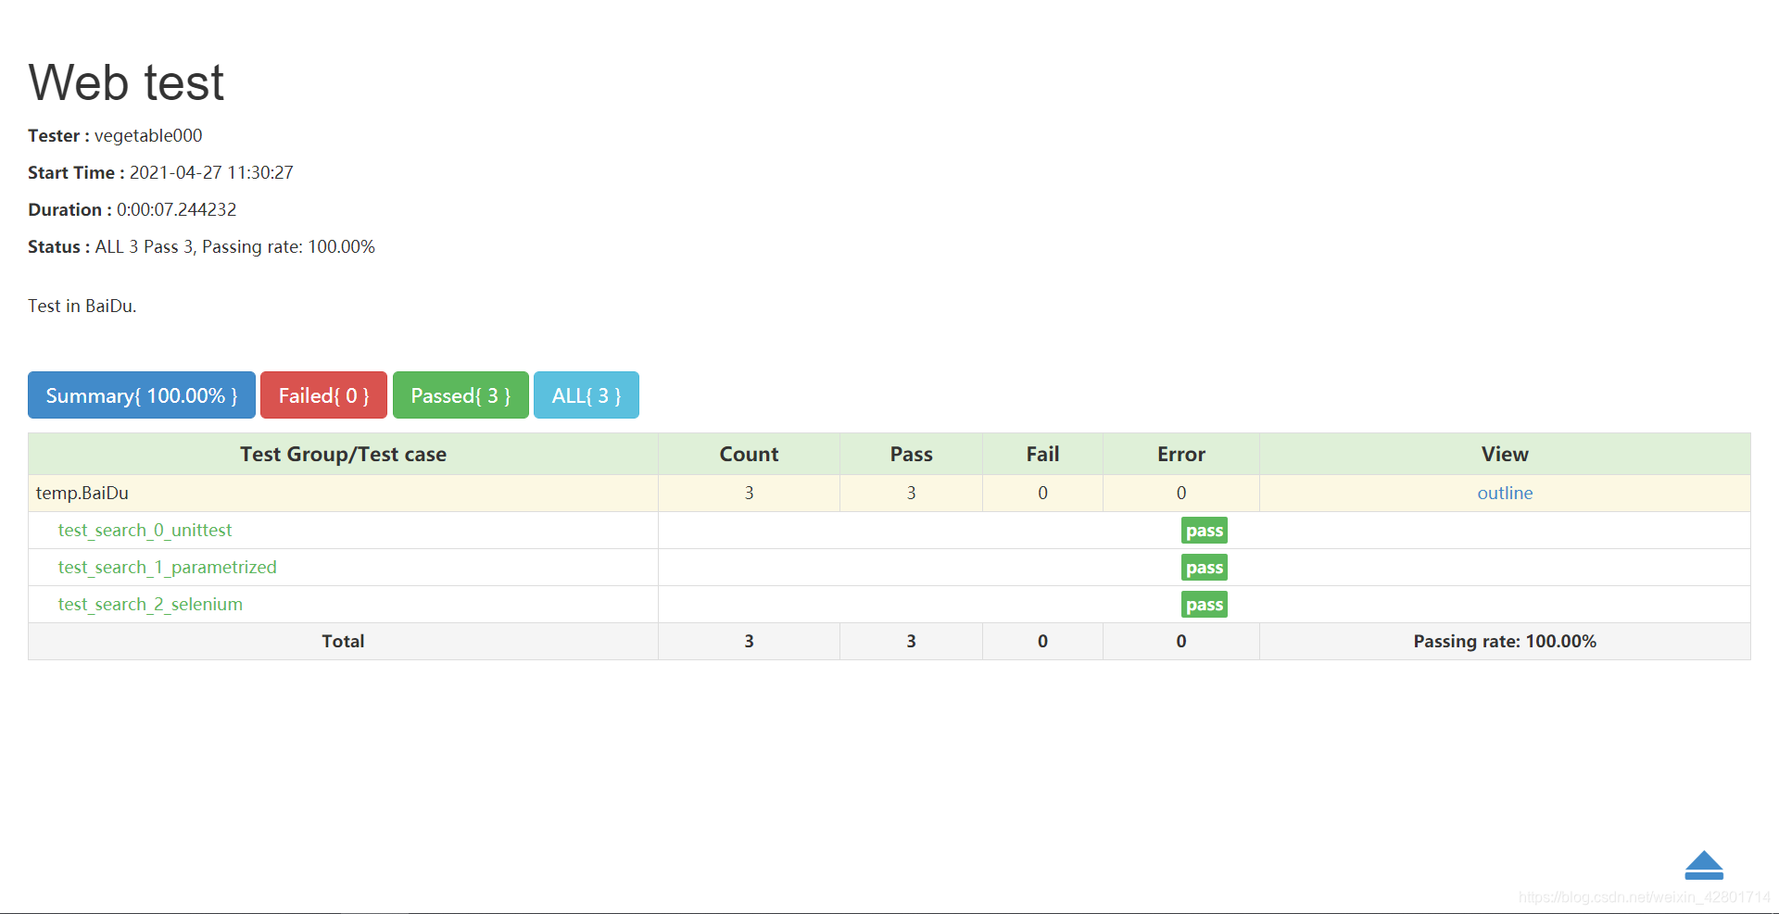
Task: Open test_search_1_parametrized test case
Action: coord(167,567)
